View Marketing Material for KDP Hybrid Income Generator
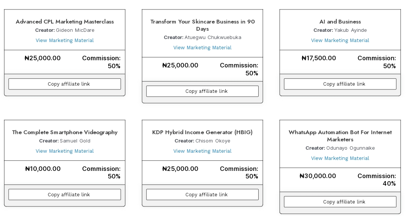The height and width of the screenshot is (216, 409). coord(202,151)
